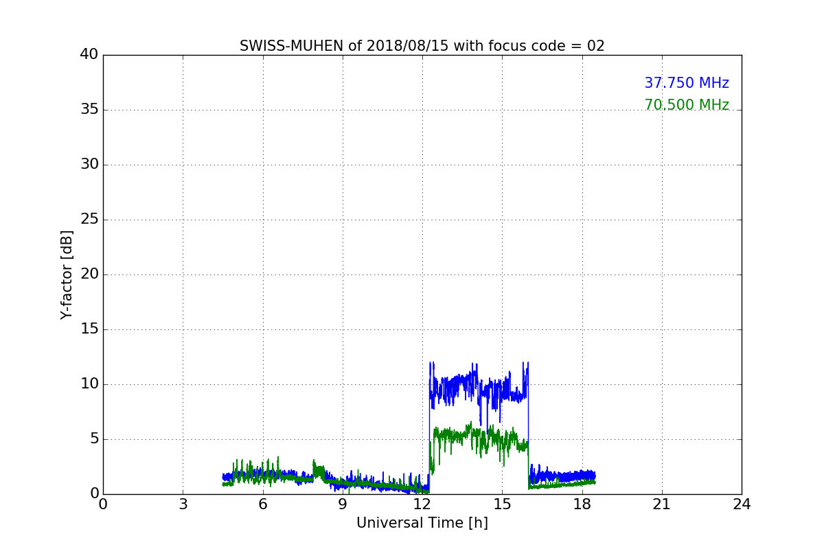Click the 'Y-factor [dB]' axis label

pyautogui.click(x=67, y=274)
